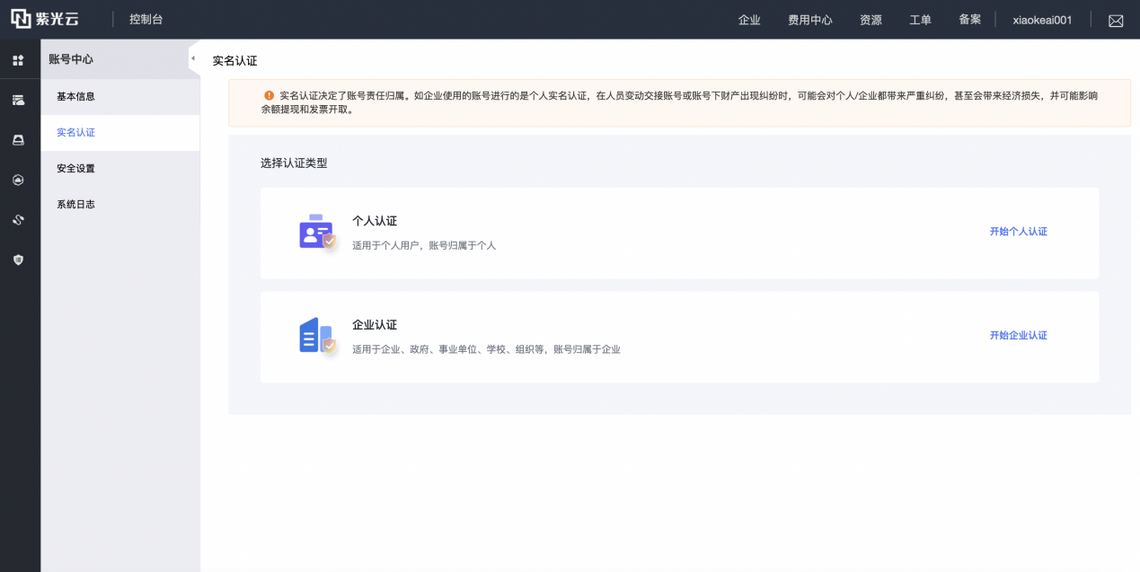Viewport: 1140px width, 572px height.
Task: Click the 开始企业认证 link
Action: [1018, 336]
